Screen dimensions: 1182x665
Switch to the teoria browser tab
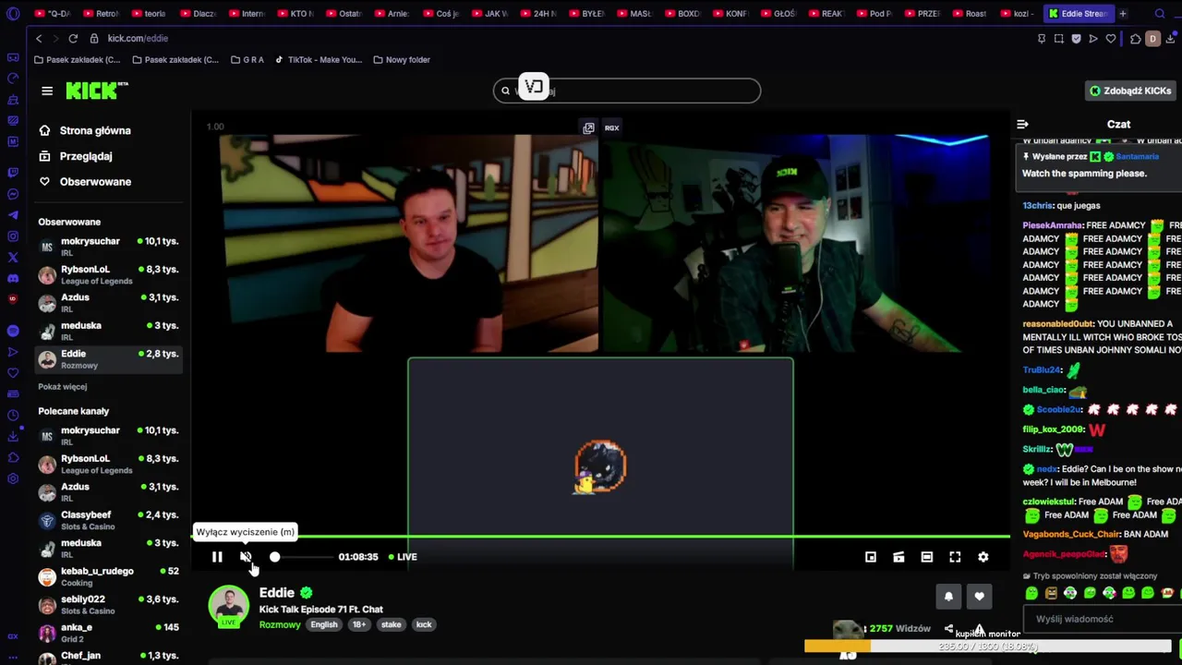click(x=150, y=14)
